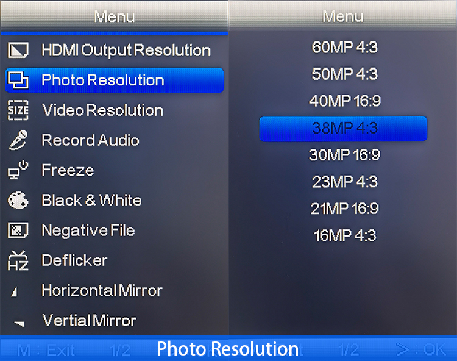Viewport: 457px width, 361px height.
Task: Select the Freeze menu option
Action: click(x=68, y=170)
